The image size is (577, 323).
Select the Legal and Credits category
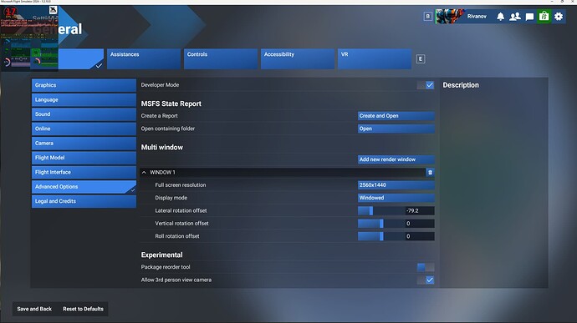click(x=84, y=201)
